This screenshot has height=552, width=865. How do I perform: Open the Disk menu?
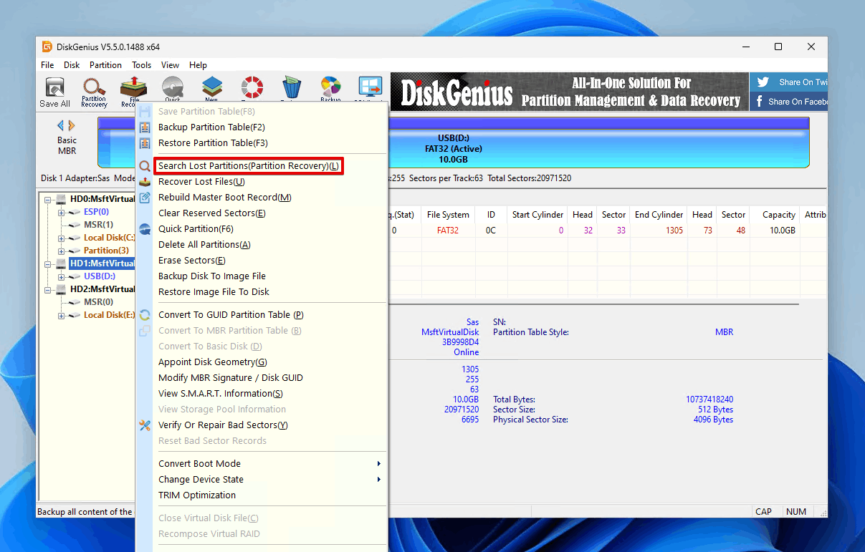click(x=72, y=65)
